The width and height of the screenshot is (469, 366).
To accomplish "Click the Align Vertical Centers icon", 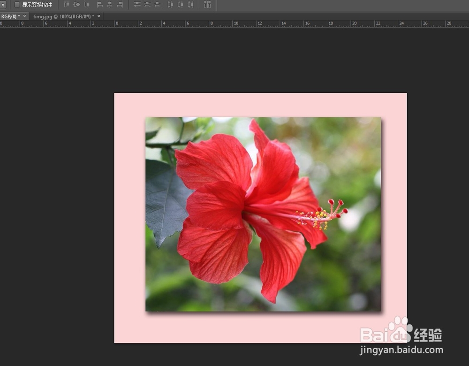I will click(76, 5).
